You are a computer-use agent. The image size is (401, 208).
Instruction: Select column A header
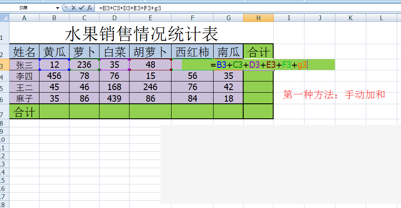pos(24,18)
